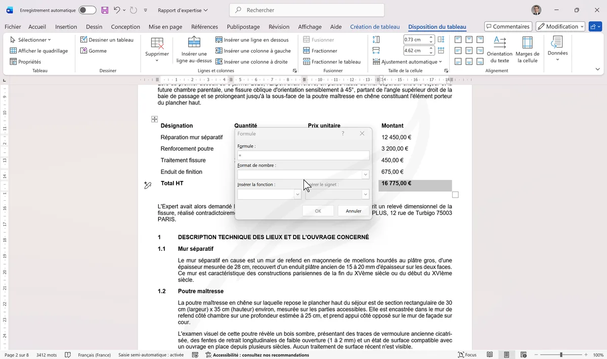Toggle Afficher le quadrillage for the table
This screenshot has height=359, width=607.
(x=39, y=51)
